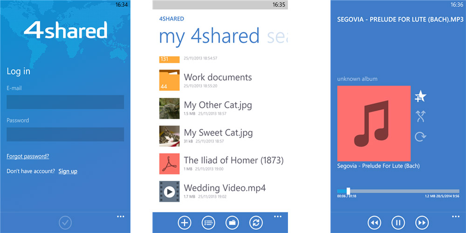
Task: Select the Work documents row title
Action: (x=218, y=77)
